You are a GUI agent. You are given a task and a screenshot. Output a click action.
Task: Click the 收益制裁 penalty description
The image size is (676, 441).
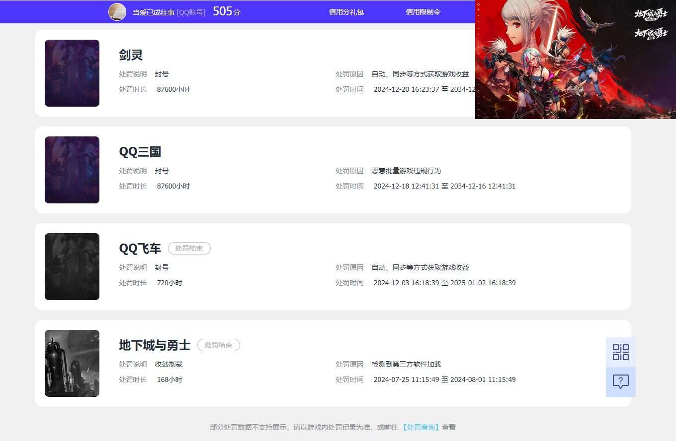tap(169, 364)
